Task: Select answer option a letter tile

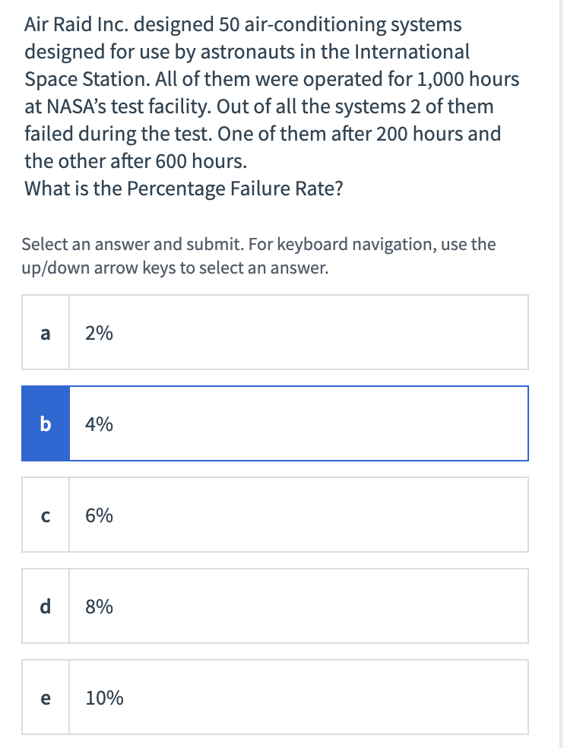Action: tap(46, 333)
